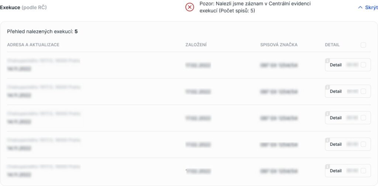Collapse section using chevron beside Skrýt
Screen dimensions: 378x186
[360, 7]
